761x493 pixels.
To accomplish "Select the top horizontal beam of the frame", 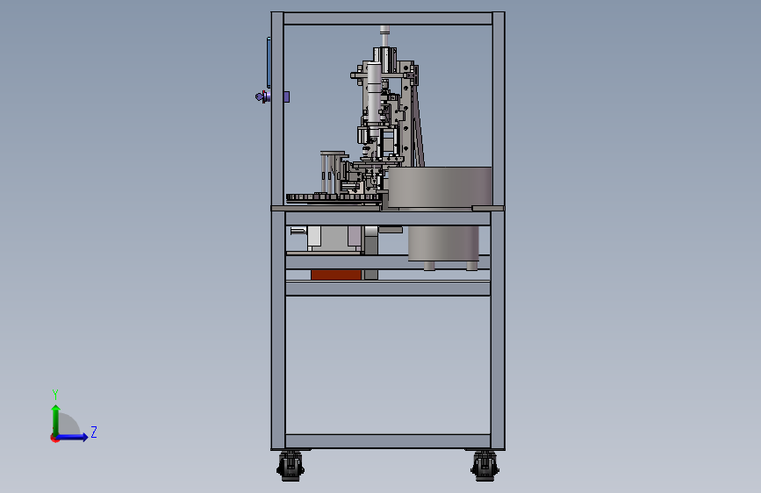I will (388, 19).
